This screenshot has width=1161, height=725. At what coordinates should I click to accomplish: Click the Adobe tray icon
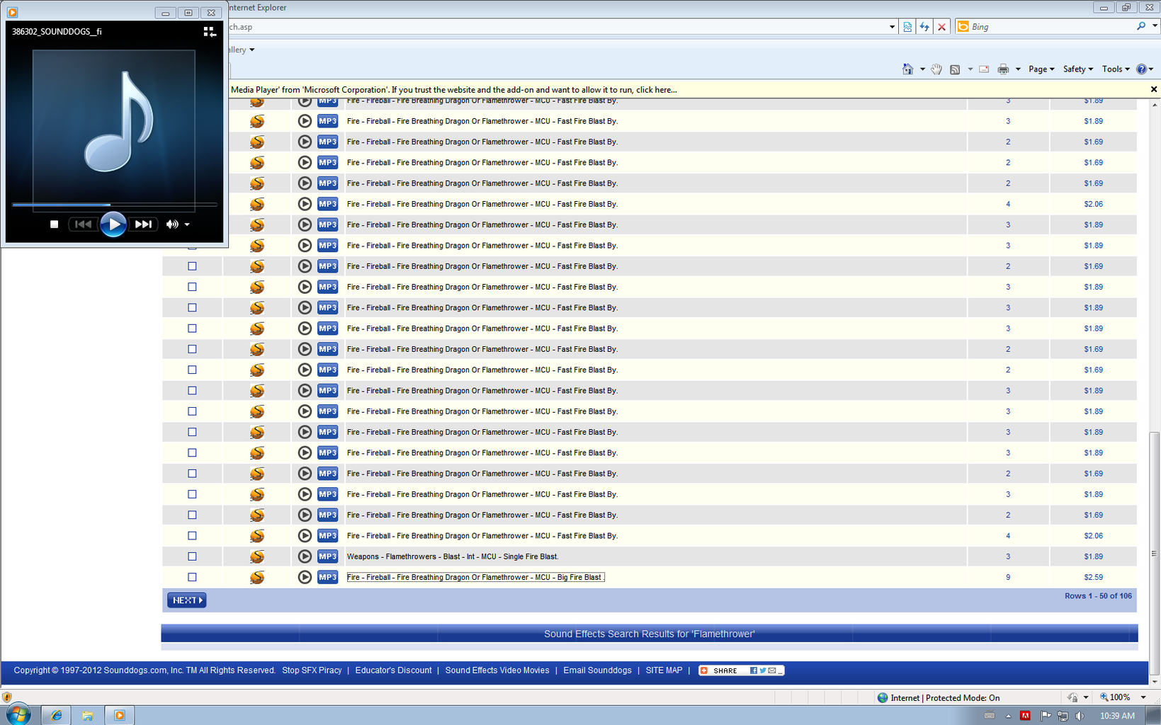(1025, 716)
